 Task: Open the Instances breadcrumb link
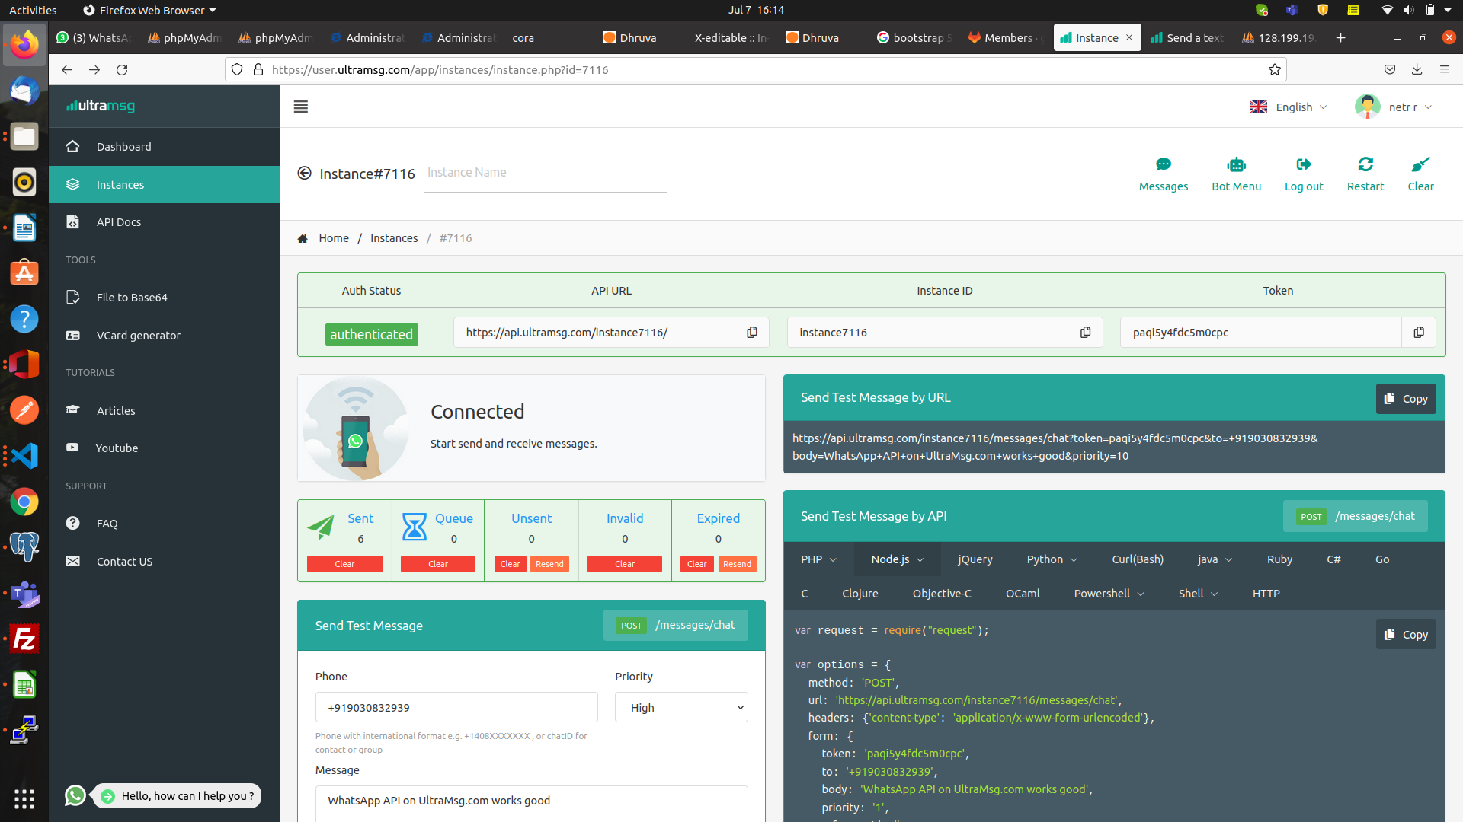pyautogui.click(x=394, y=238)
